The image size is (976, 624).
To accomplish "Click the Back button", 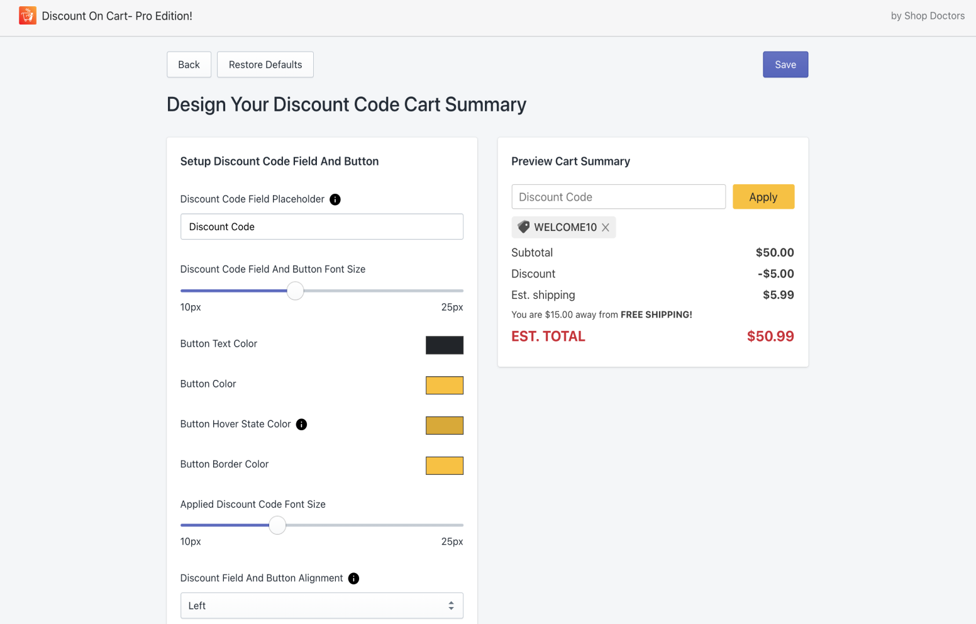I will (189, 65).
